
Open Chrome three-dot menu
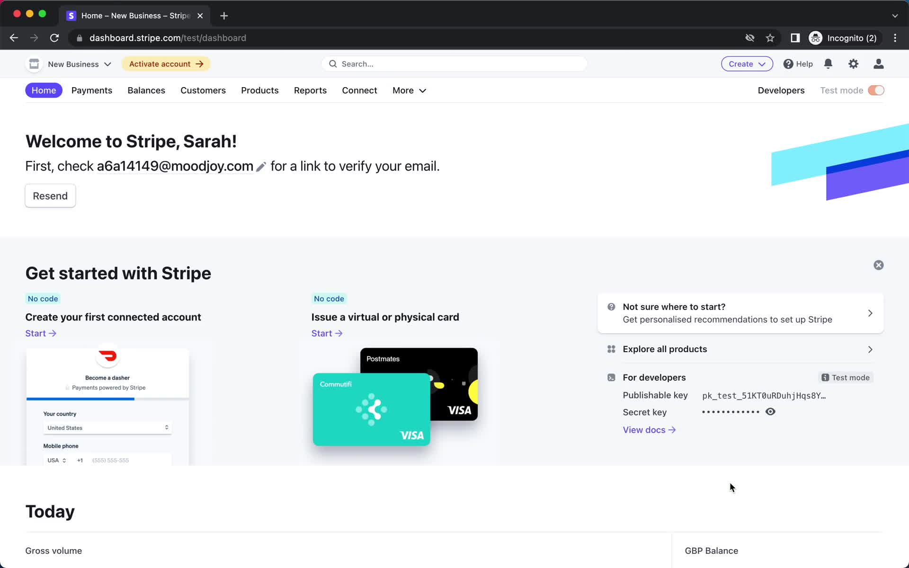[895, 38]
